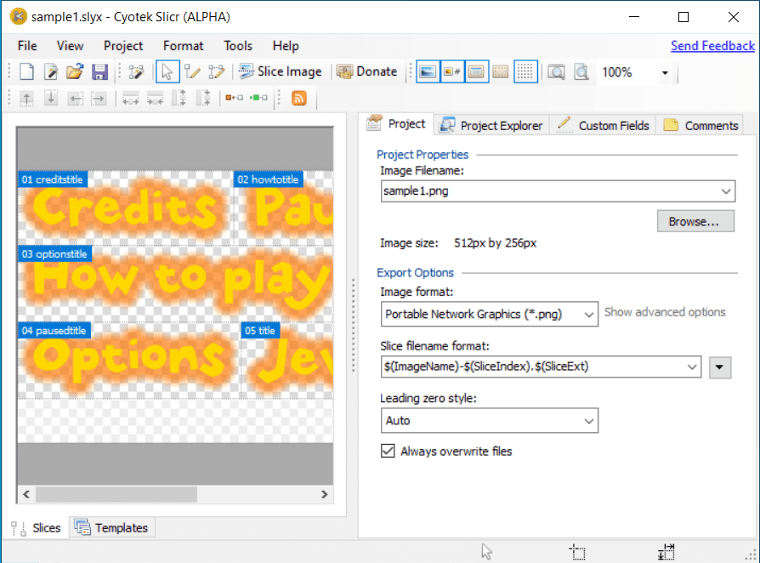Click the move slice right arrow icon
This screenshot has height=563, width=760.
click(99, 99)
